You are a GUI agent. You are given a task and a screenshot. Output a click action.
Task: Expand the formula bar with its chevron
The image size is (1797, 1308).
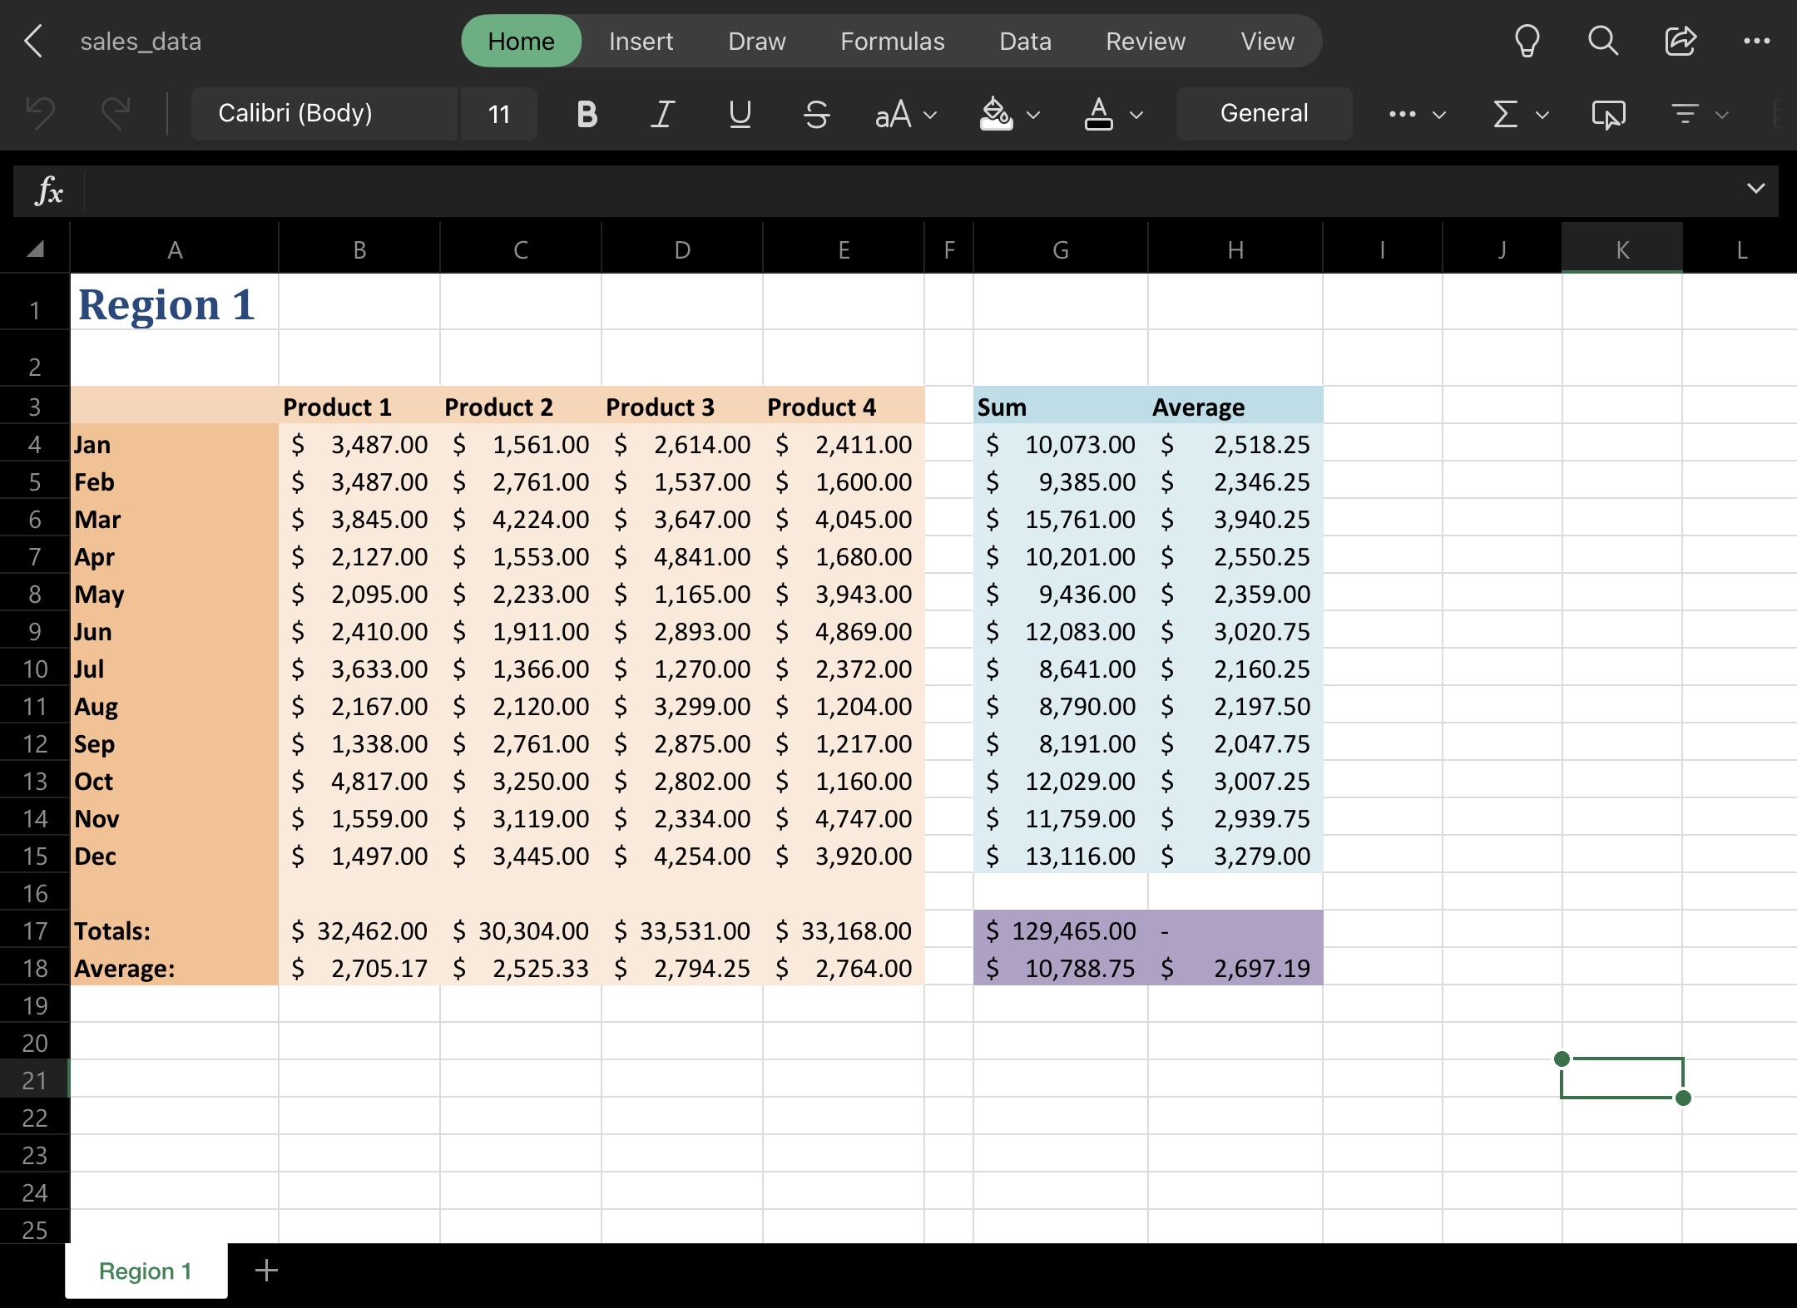[1754, 190]
